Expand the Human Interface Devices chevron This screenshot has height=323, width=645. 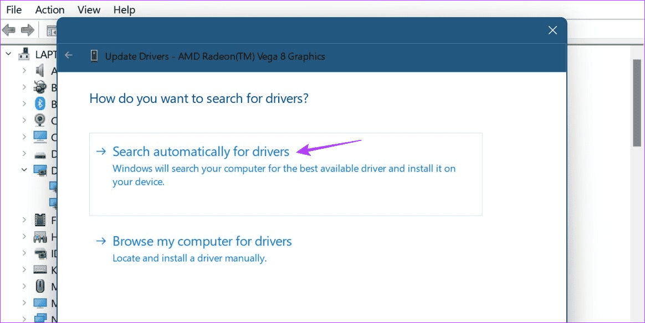click(24, 236)
